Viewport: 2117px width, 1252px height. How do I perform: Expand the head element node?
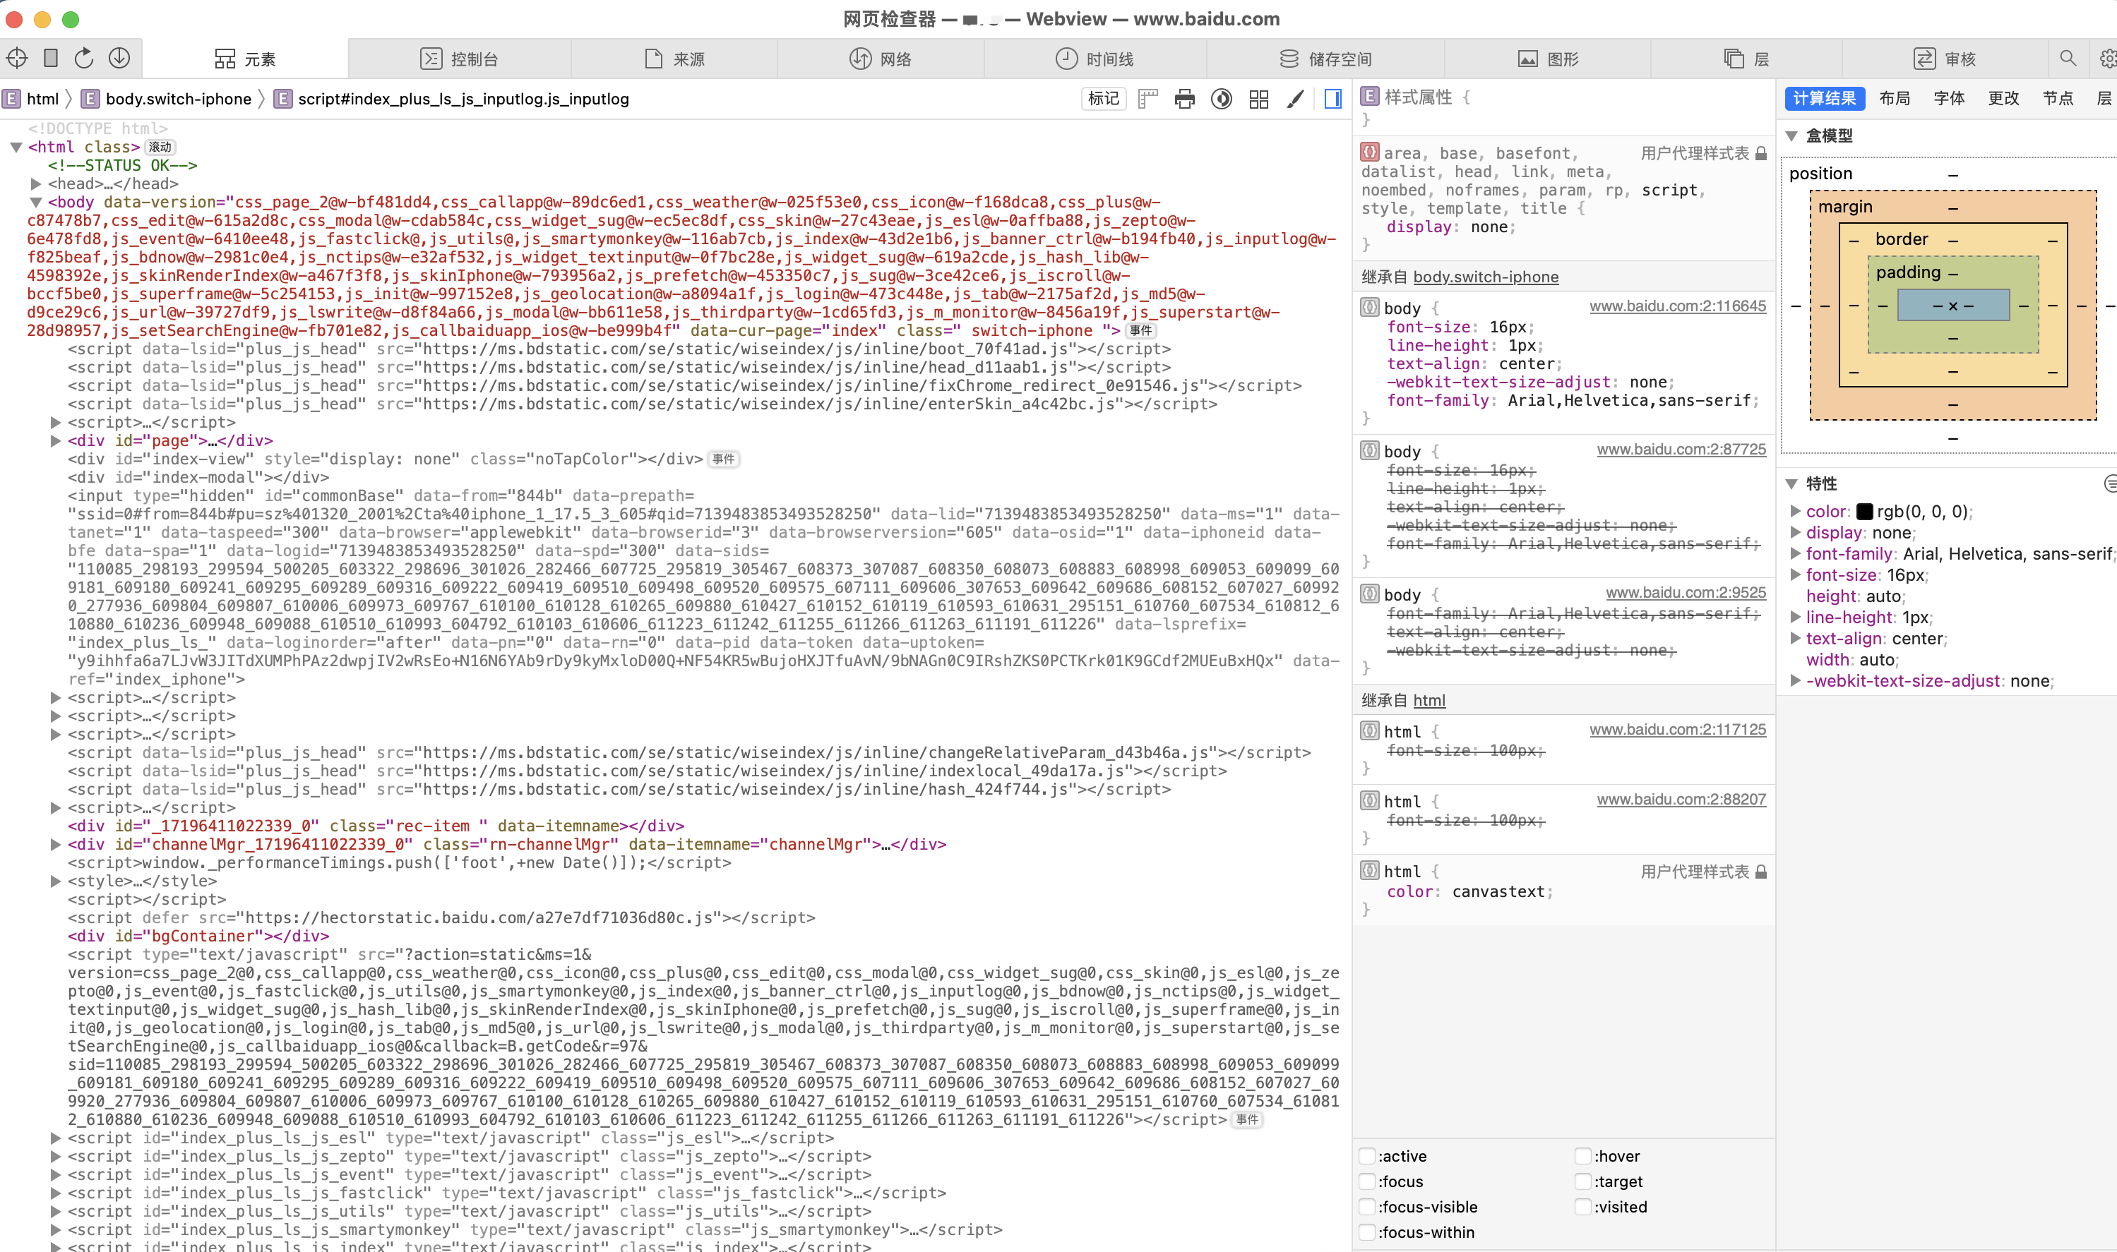point(35,183)
